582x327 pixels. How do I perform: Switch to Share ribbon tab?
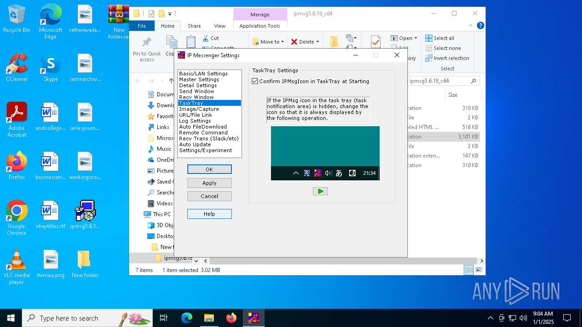tap(194, 26)
